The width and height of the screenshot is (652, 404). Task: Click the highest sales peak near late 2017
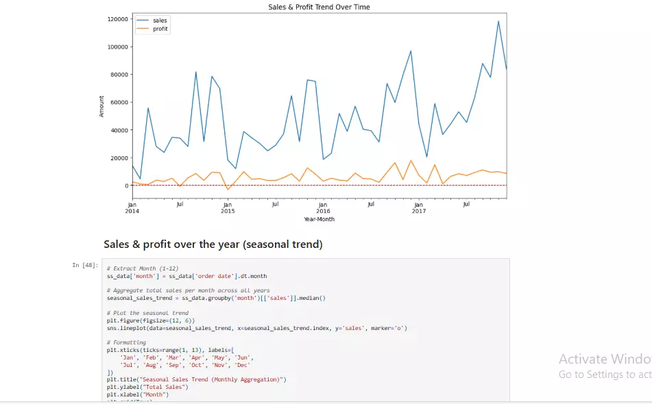coord(497,23)
